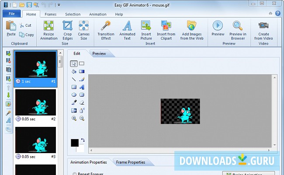This screenshot has height=175, width=284.
Task: Click the white background color swatch
Action: point(81,148)
